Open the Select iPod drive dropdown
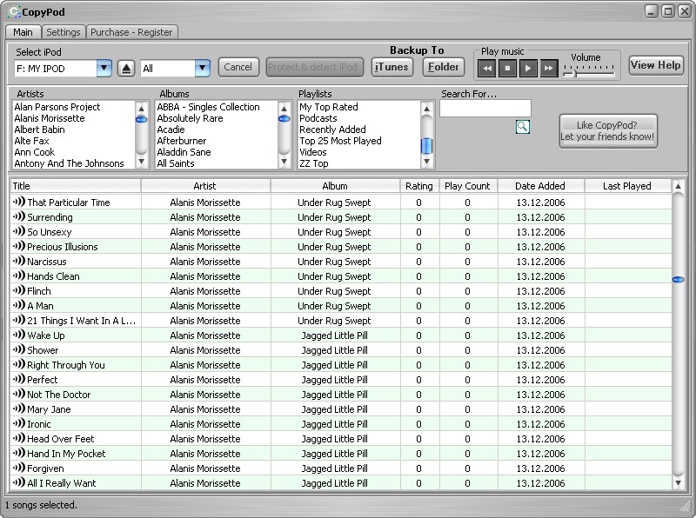Viewport: 696px width, 518px height. [x=104, y=68]
